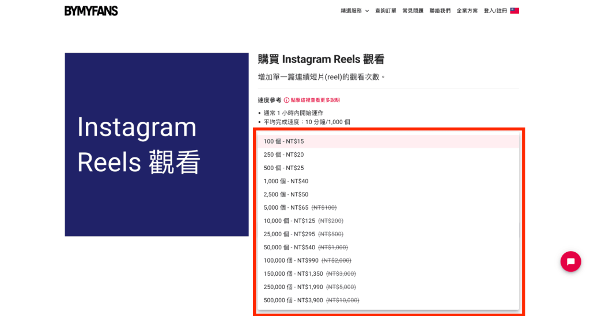Select 5,000 個 - NT$65
Screen dimensions: 590x316
388,207
